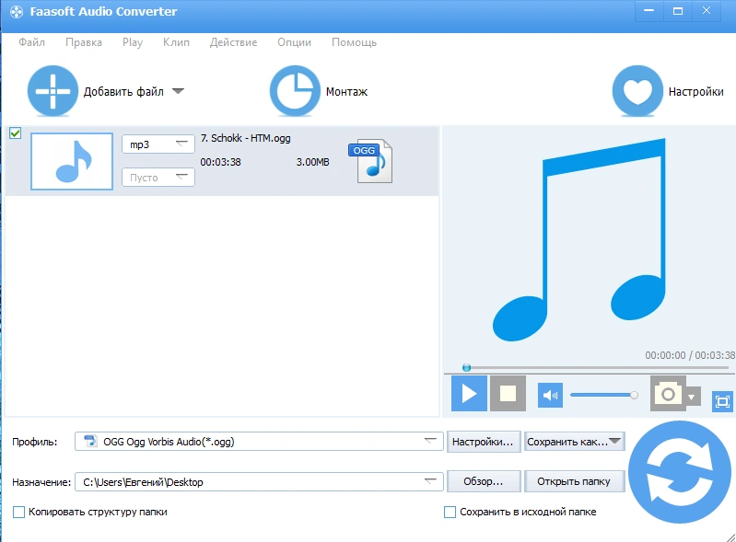Click the large music note preview image
This screenshot has height=542, width=736.
pyautogui.click(x=579, y=239)
